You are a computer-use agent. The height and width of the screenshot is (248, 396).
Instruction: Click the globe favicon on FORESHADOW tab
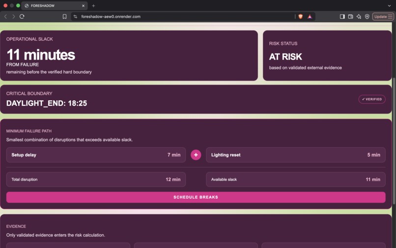coord(27,5)
